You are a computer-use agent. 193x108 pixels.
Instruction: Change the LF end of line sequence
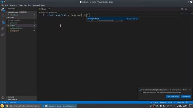pyautogui.click(x=174, y=102)
